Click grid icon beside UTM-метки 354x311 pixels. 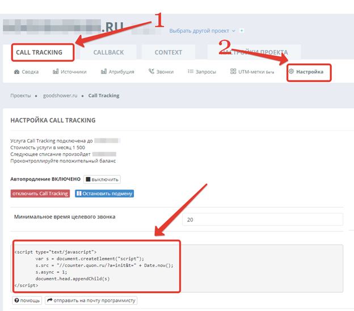click(x=233, y=72)
